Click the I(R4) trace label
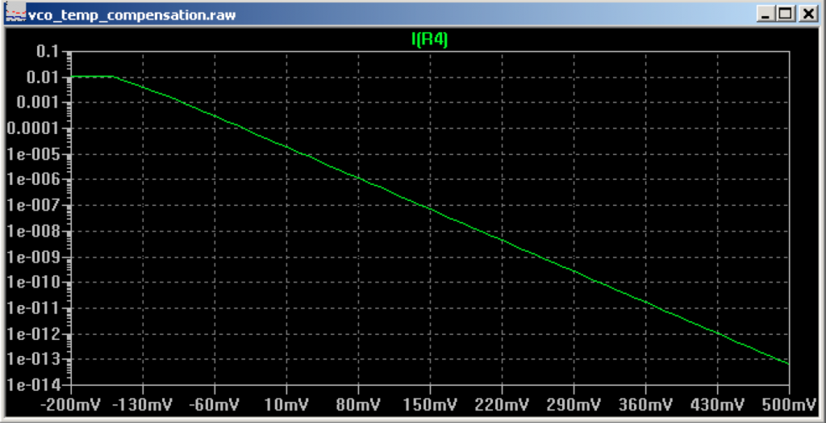Image resolution: width=826 pixels, height=423 pixels. coord(429,40)
